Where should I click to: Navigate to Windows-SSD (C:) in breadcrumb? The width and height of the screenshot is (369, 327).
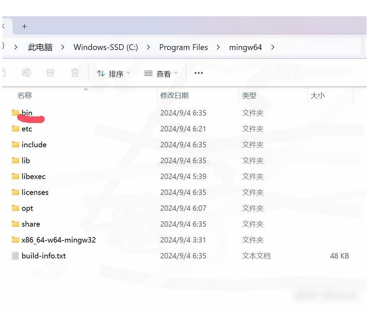(106, 47)
